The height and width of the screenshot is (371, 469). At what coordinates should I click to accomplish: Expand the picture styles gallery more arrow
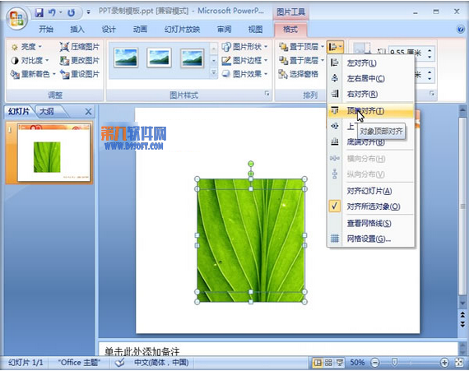point(214,72)
